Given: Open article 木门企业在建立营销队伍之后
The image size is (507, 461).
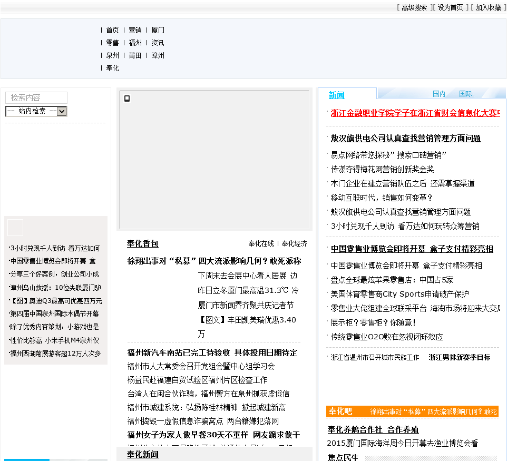Looking at the screenshot, I should point(403,184).
